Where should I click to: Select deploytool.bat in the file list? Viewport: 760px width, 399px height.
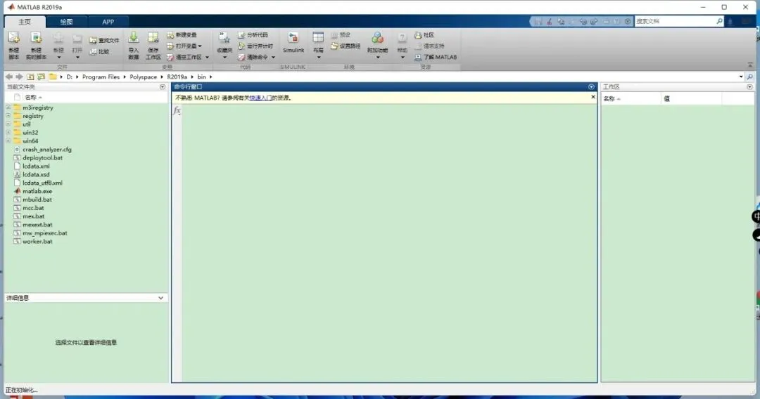coord(42,157)
